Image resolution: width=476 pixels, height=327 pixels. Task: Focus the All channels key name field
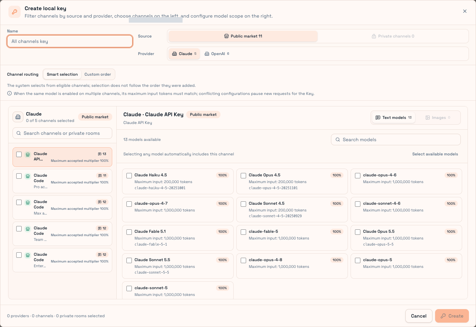70,41
